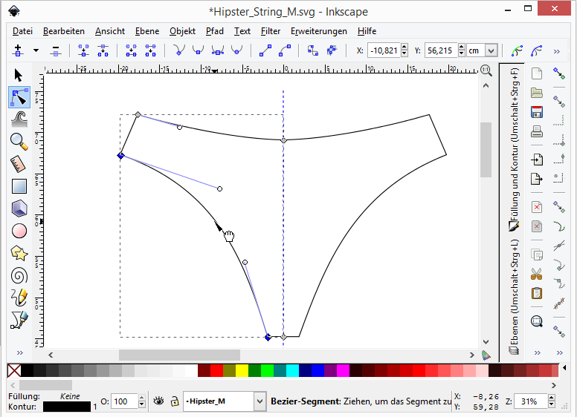Open the cm units dropdown
The image size is (577, 417).
click(491, 50)
